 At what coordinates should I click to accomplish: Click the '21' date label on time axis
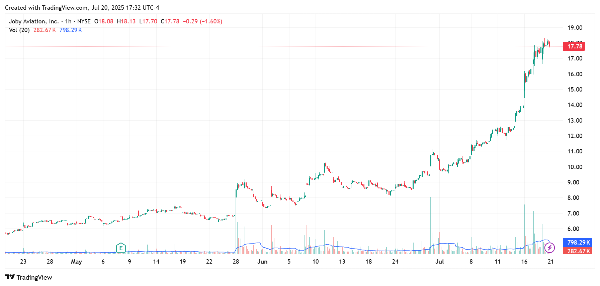[550, 262]
